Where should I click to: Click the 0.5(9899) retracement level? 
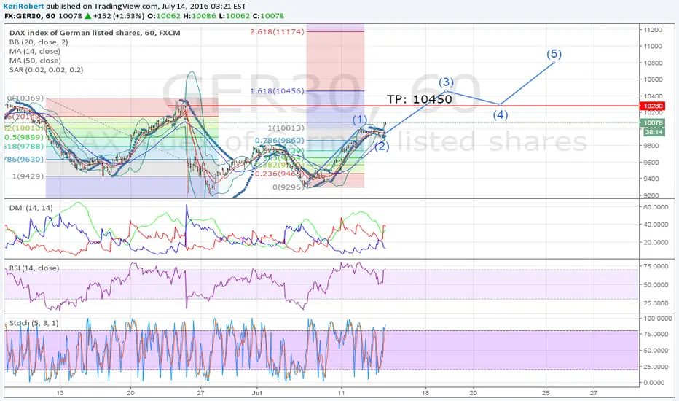tap(24, 137)
